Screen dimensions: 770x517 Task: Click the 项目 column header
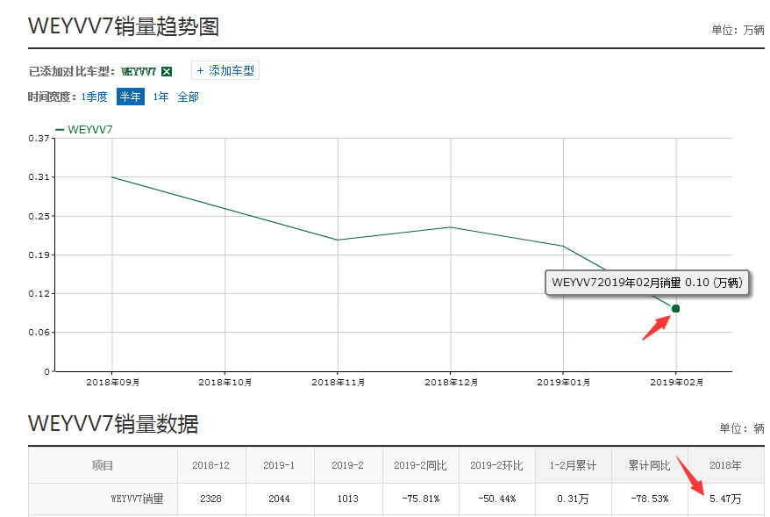point(103,465)
